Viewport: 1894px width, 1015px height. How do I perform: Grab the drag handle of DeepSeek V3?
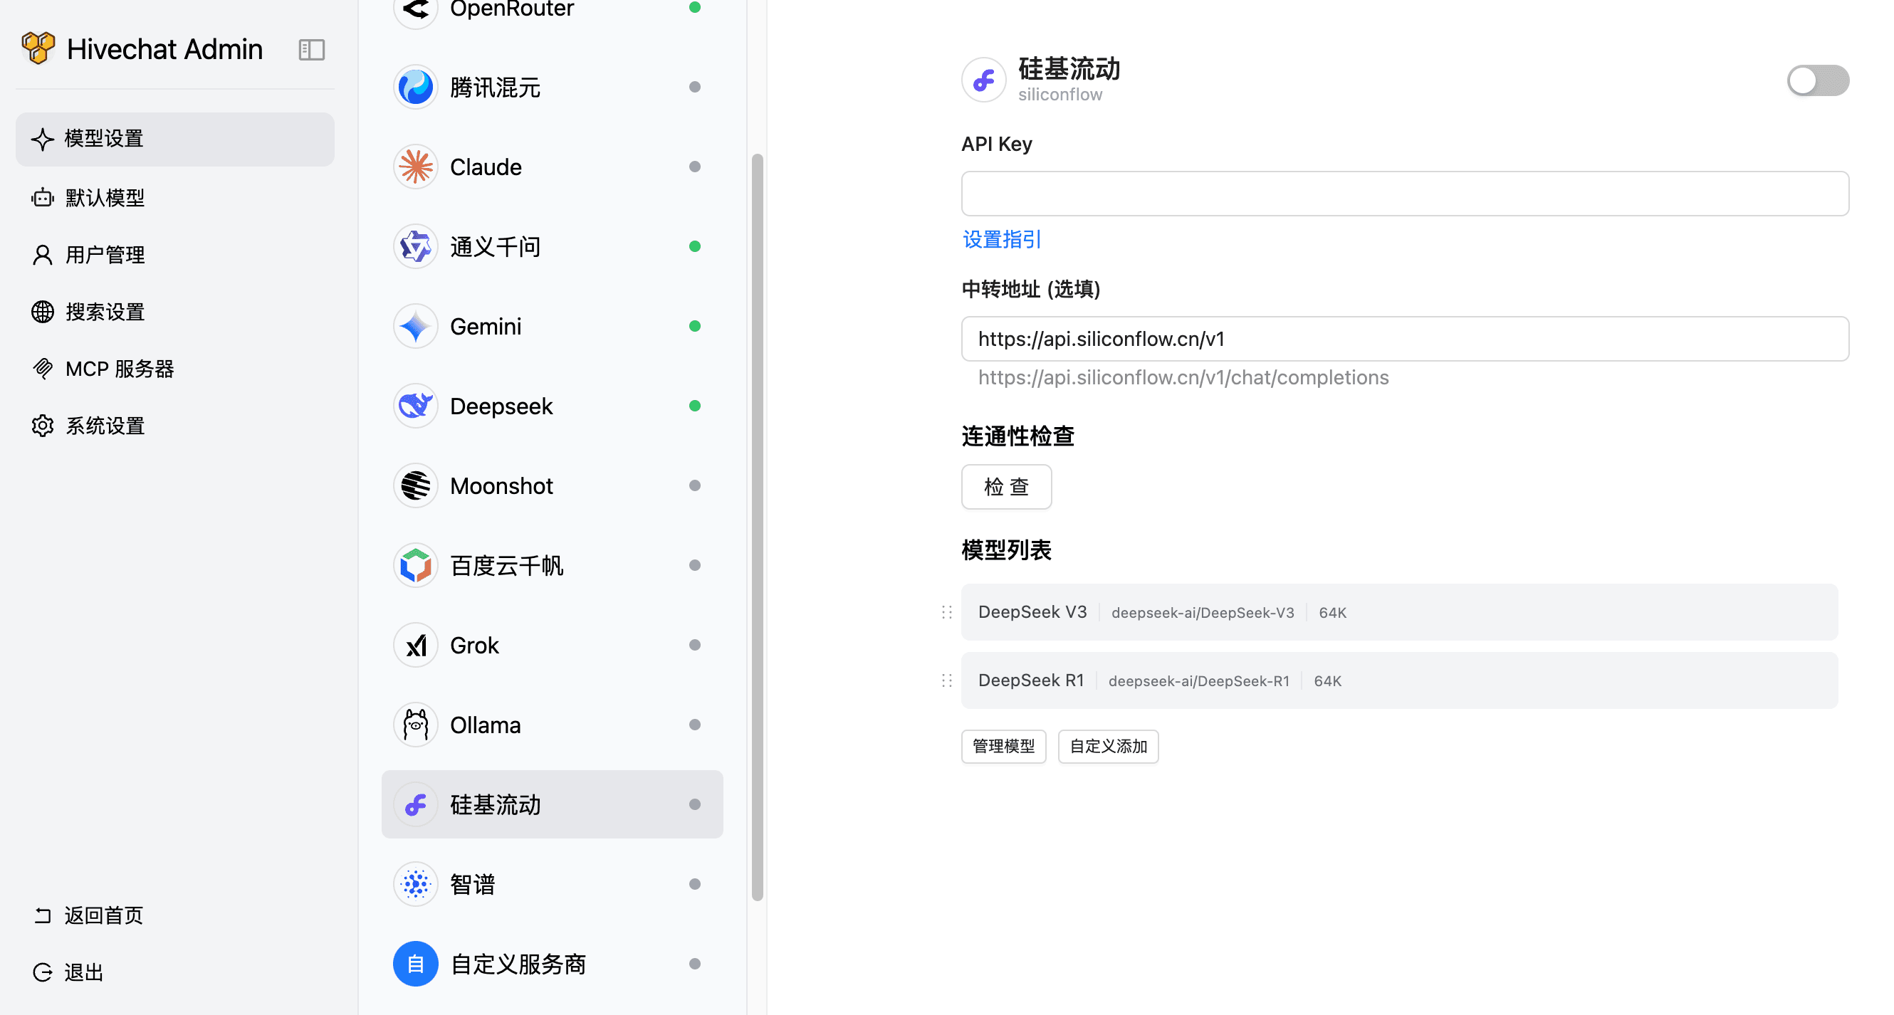(x=947, y=612)
